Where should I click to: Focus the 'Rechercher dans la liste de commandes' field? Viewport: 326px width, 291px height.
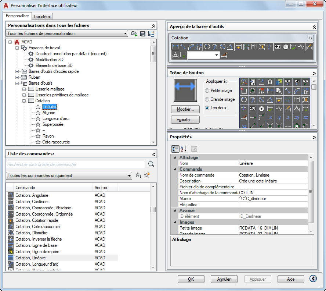(x=76, y=164)
